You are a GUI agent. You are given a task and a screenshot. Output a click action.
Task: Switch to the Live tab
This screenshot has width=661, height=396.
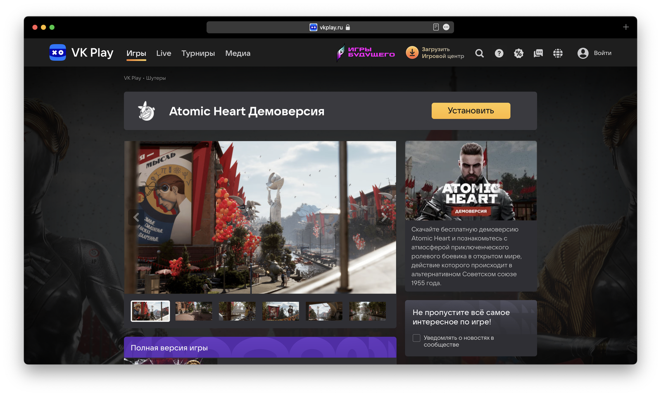[x=164, y=53]
